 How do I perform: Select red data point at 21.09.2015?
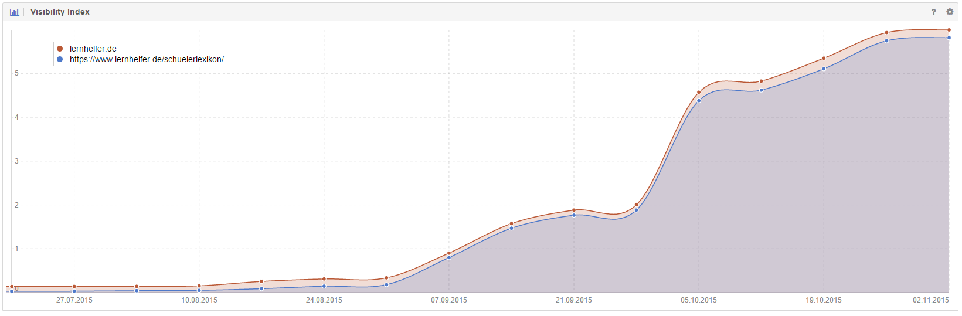574,210
